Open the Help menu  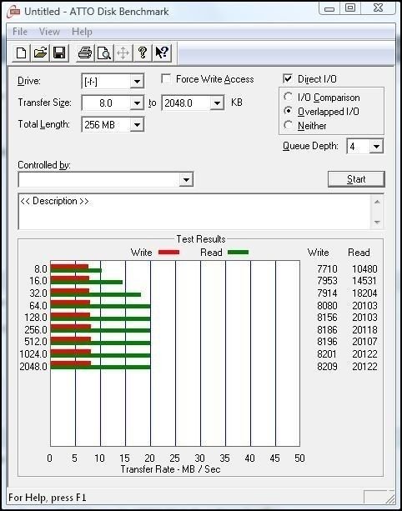(82, 32)
